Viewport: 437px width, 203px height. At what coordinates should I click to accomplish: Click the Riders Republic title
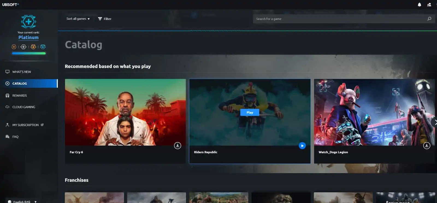(206, 152)
